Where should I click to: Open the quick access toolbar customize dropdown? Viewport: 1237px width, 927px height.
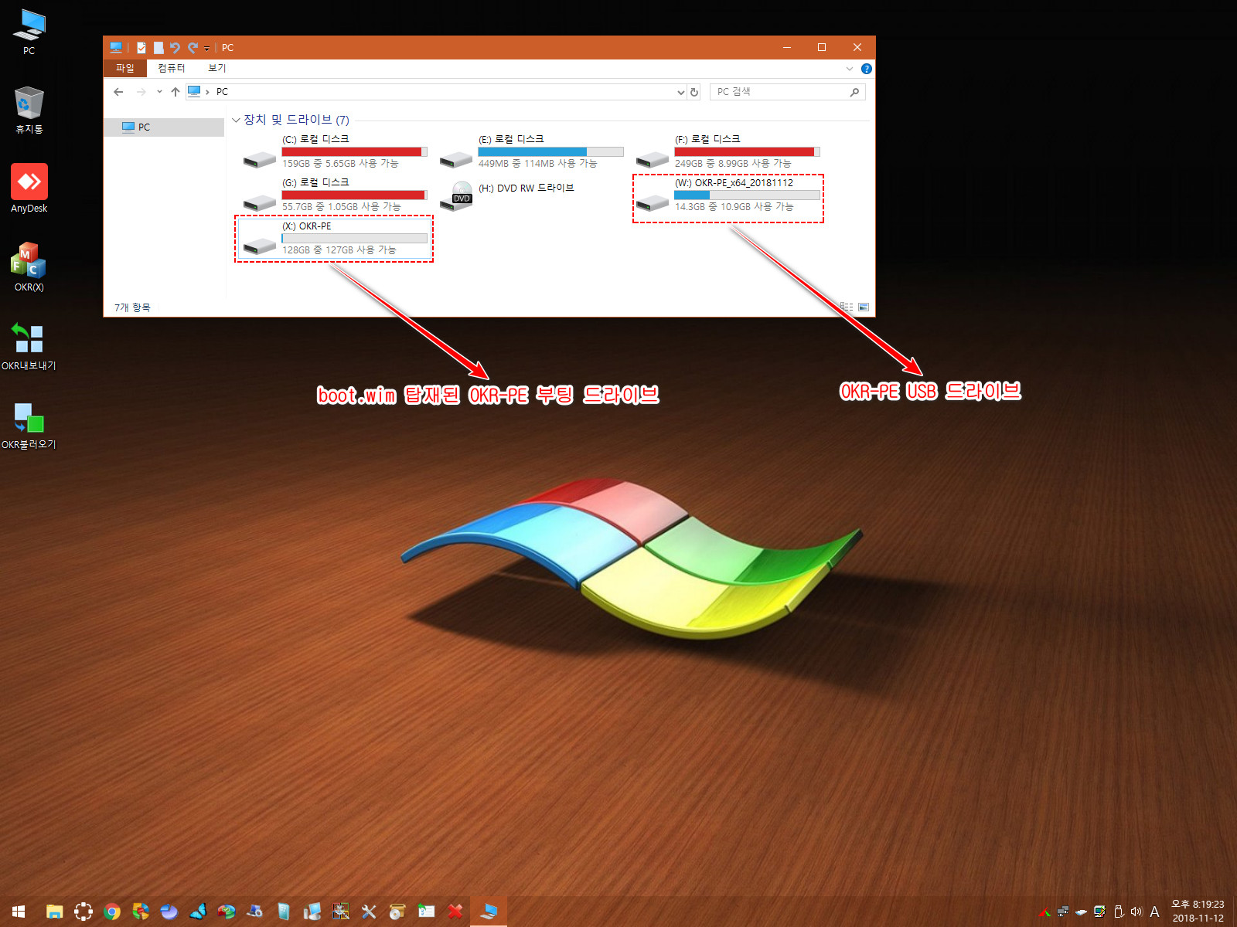(207, 48)
